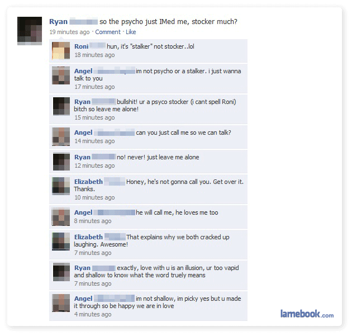
Task: Open Roni's profile name link
Action: pyautogui.click(x=81, y=46)
